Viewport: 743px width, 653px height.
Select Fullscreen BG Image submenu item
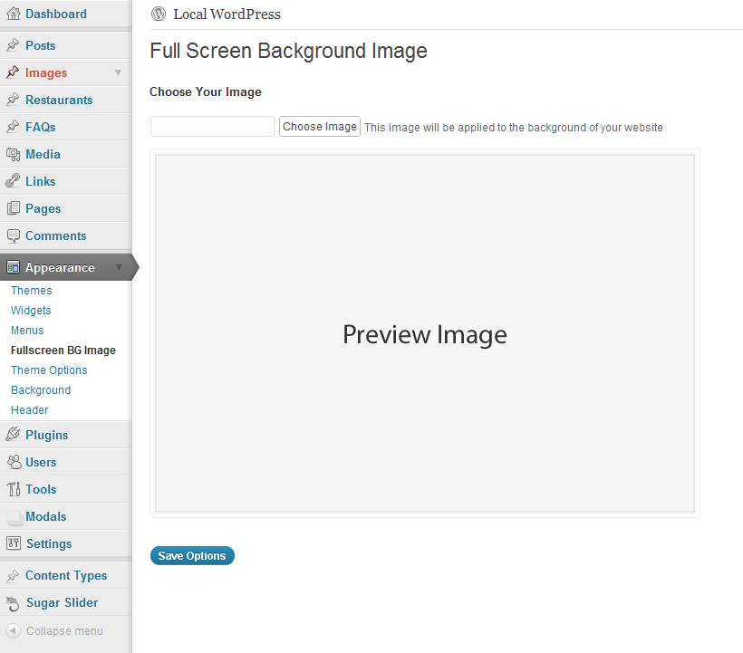coord(63,350)
